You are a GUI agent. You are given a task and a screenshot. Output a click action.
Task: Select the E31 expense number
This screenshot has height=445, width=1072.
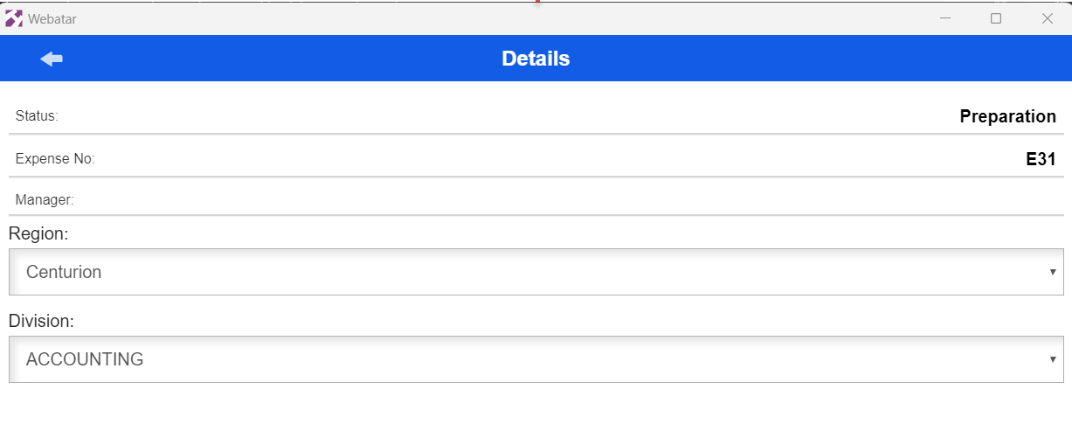1041,160
